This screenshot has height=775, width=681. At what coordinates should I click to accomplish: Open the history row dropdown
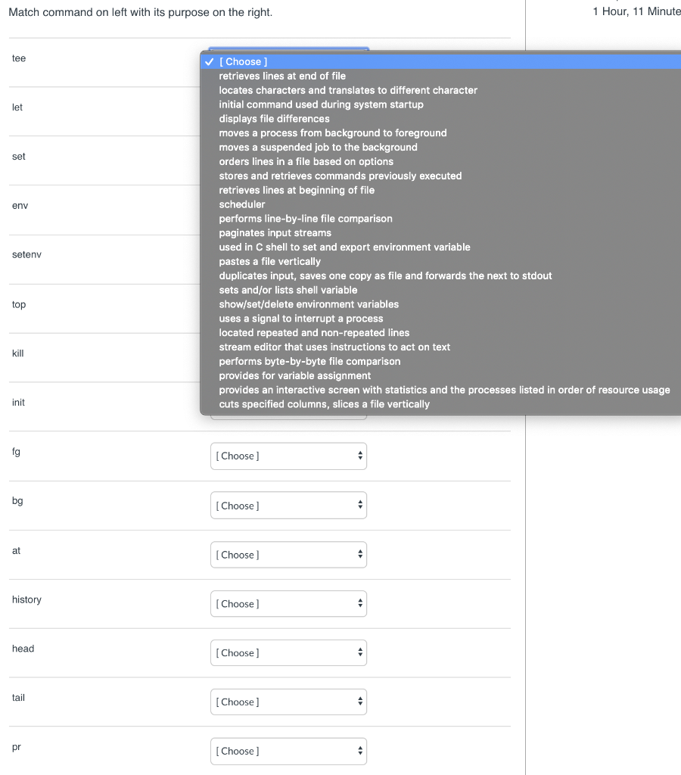(288, 603)
